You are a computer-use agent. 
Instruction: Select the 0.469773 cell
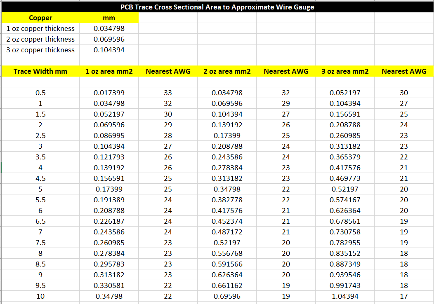point(345,178)
